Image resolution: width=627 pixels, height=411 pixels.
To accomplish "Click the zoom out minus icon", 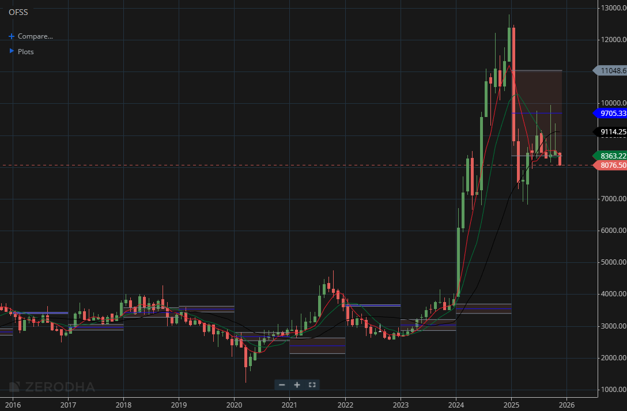I will tap(282, 384).
